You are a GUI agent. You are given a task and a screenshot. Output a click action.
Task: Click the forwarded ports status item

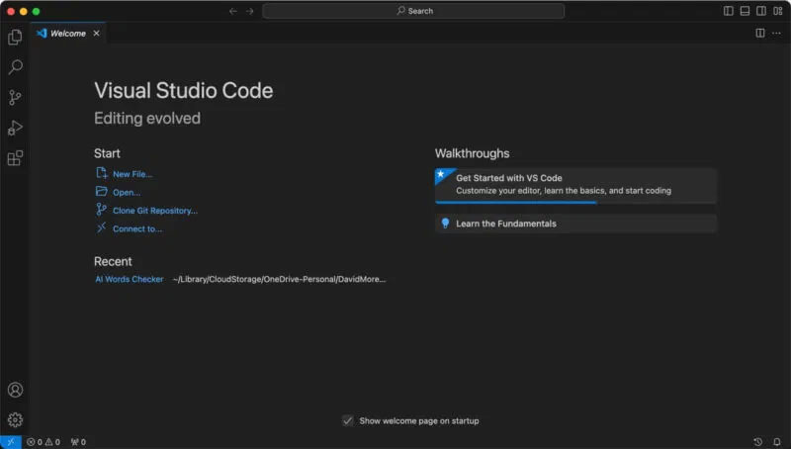78,442
